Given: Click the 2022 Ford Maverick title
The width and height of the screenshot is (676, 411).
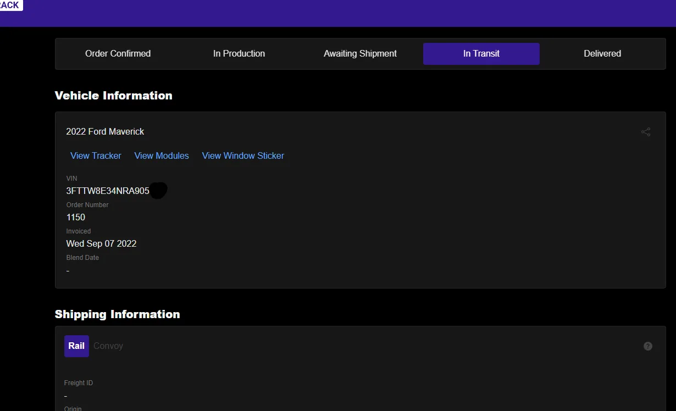Looking at the screenshot, I should tap(105, 132).
